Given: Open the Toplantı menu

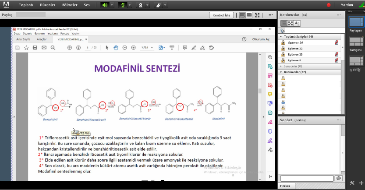Looking at the screenshot, I should 26,5.
